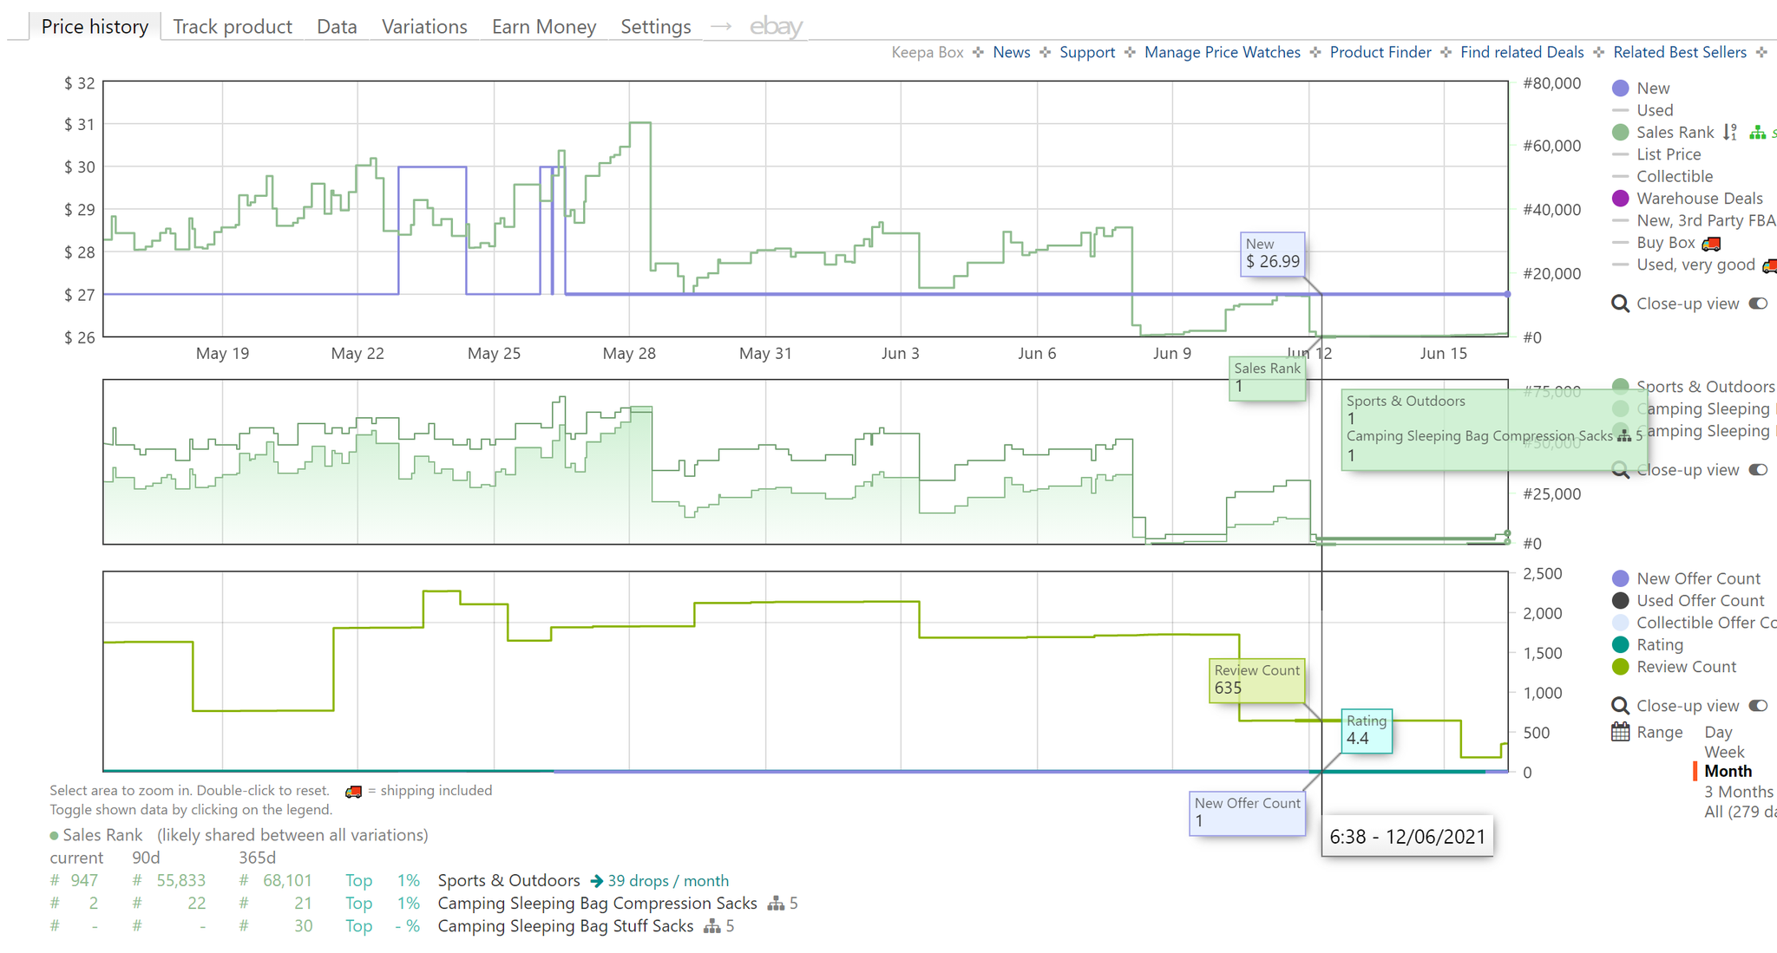Click the green category tree icon beside Sales Rank
Viewport: 1777px width, 953px height.
point(1757,132)
